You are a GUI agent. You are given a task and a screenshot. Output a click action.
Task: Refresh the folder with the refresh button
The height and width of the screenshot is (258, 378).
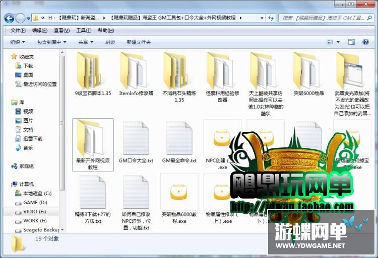(x=271, y=18)
